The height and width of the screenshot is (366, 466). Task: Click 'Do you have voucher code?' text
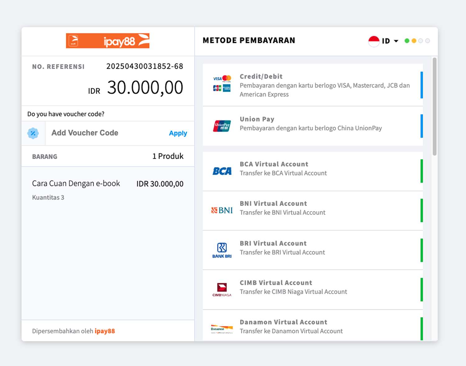[x=66, y=114]
